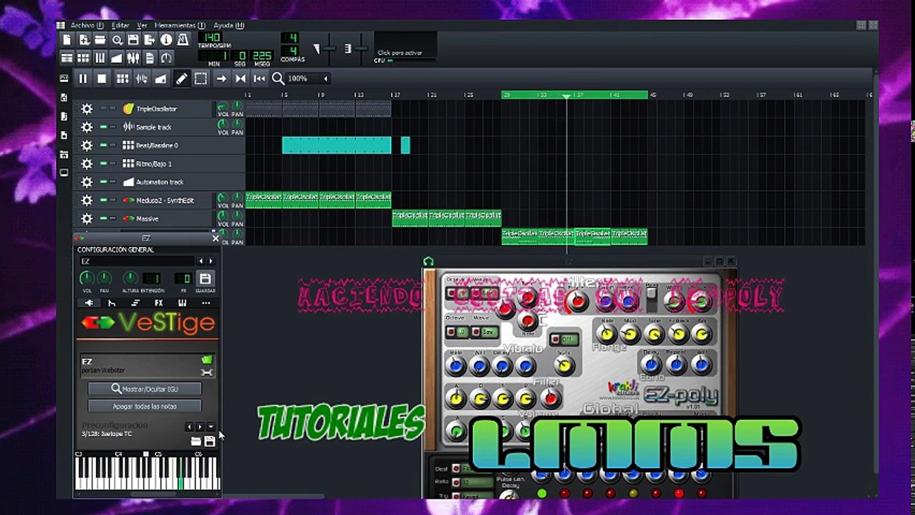Select the dashed-box edit mode
The image size is (915, 515).
click(200, 79)
